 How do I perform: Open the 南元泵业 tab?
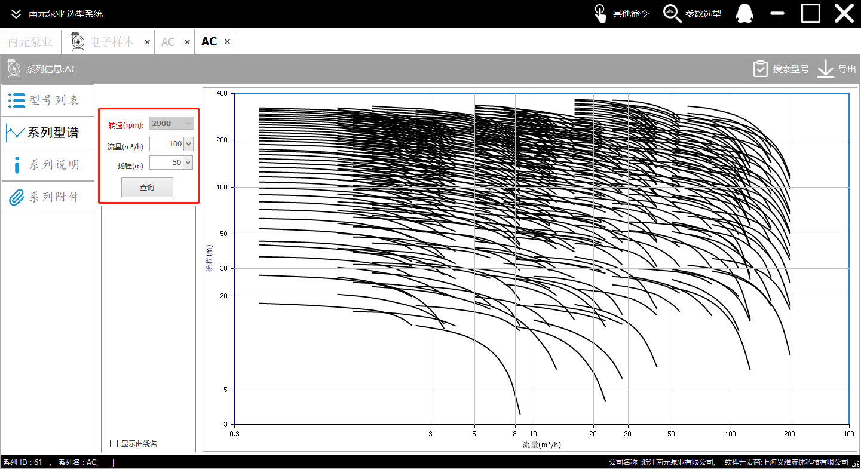pos(30,42)
